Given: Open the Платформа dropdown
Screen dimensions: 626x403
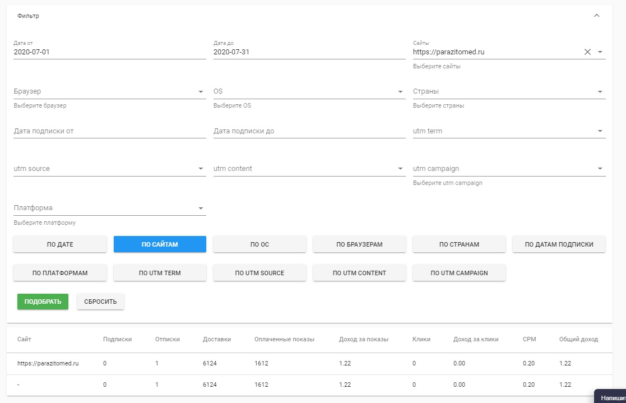Looking at the screenshot, I should click(110, 208).
